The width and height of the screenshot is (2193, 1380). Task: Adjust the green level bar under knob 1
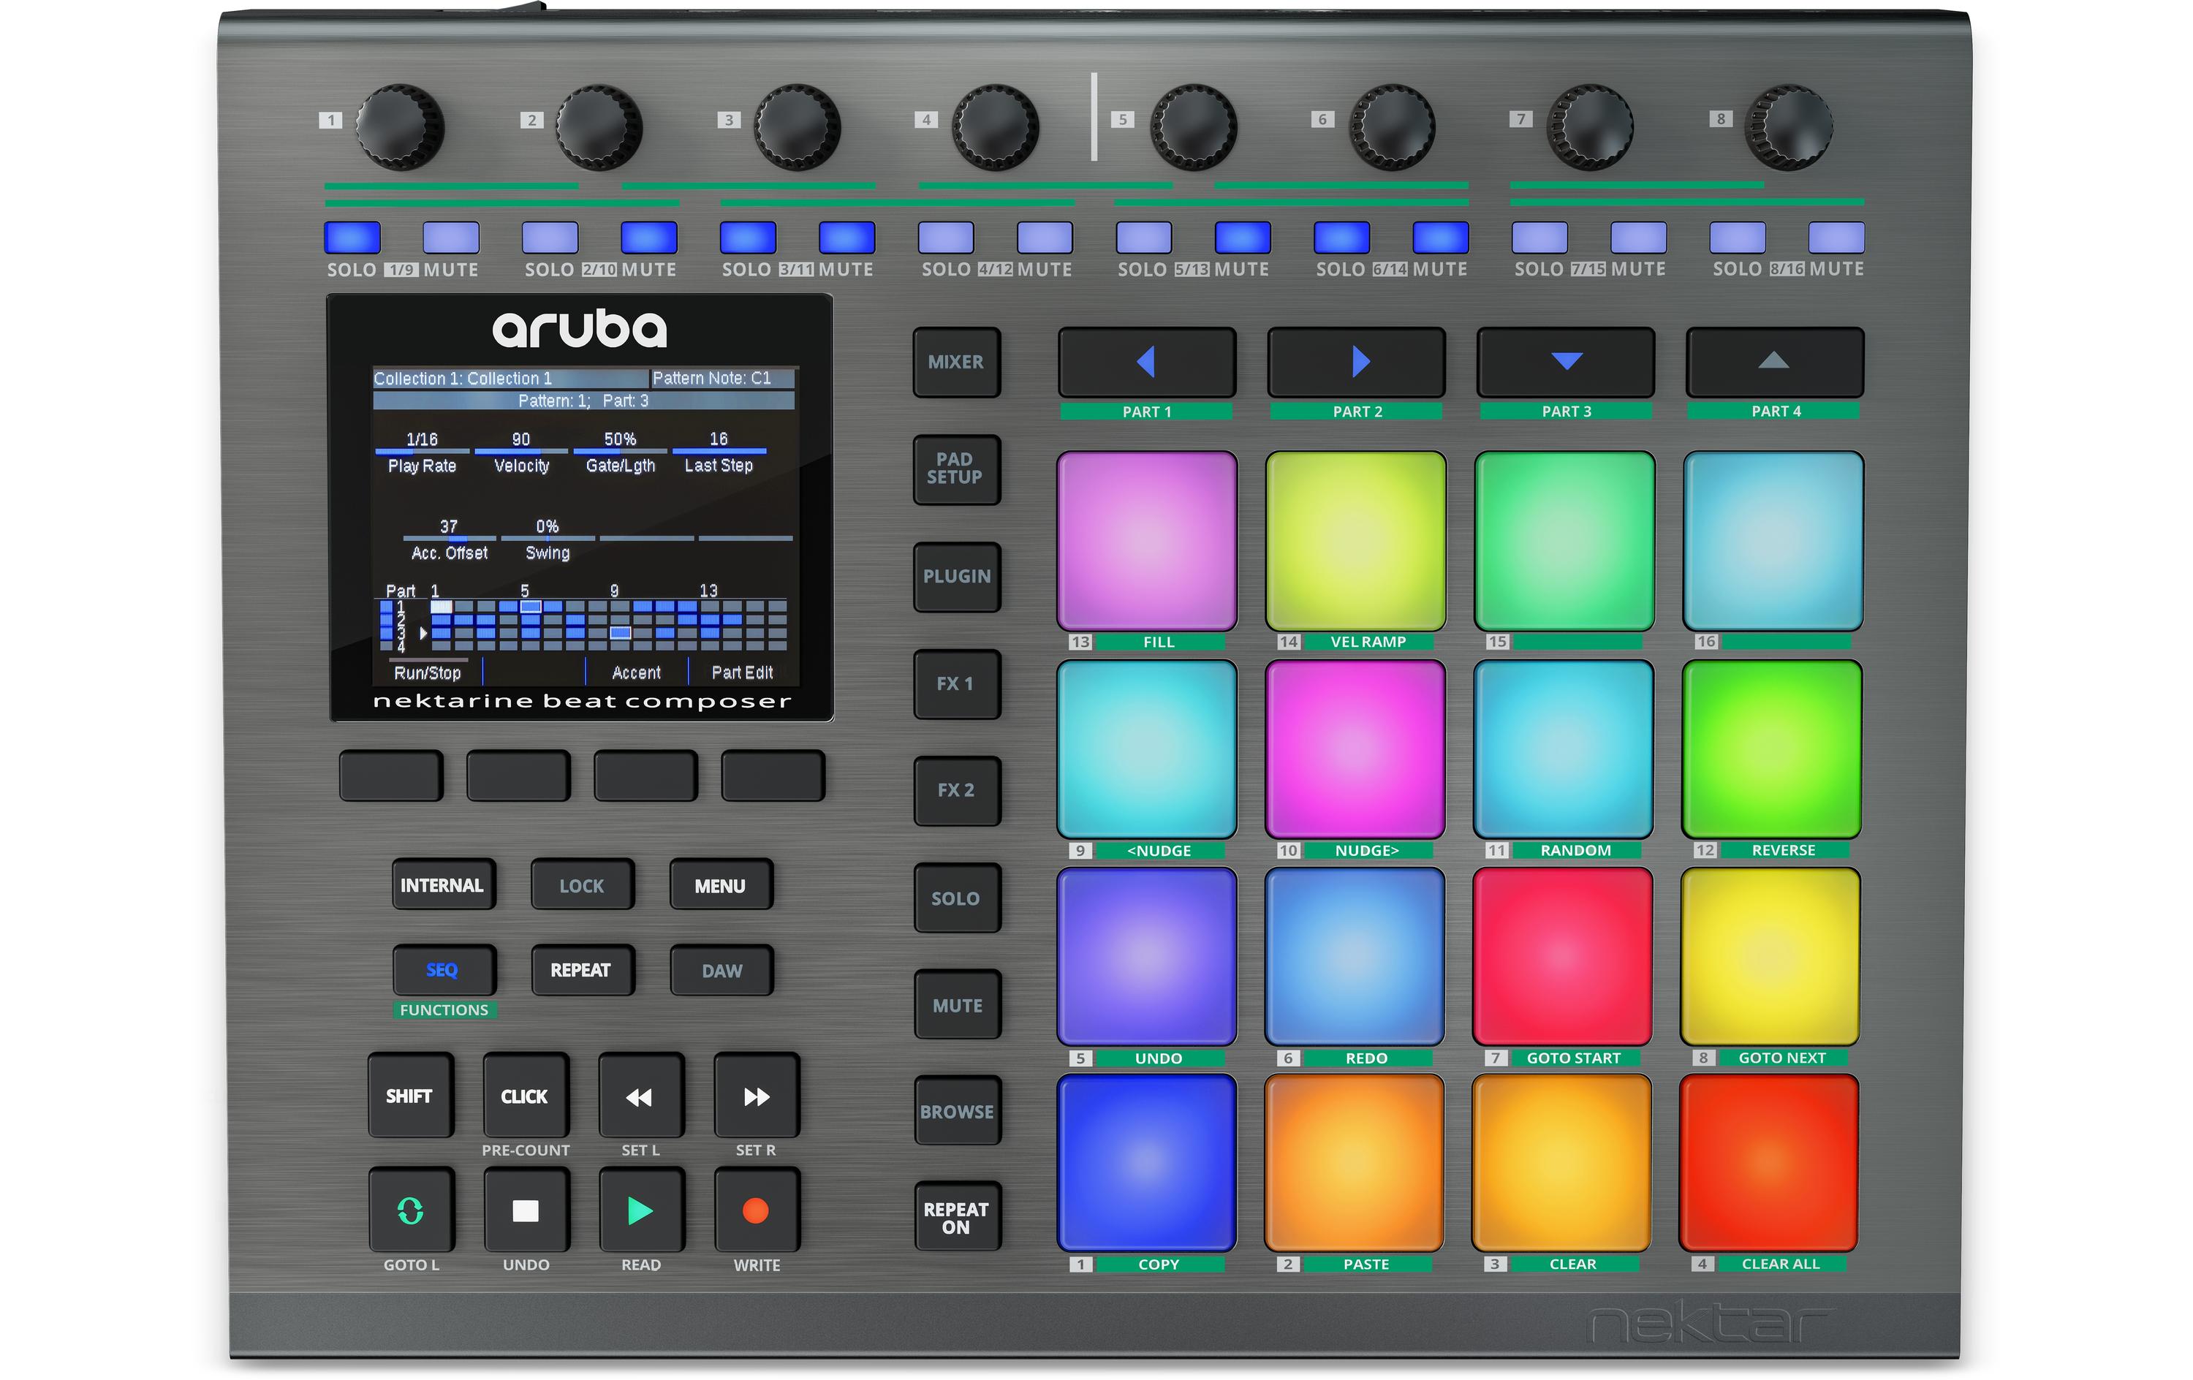(x=451, y=186)
